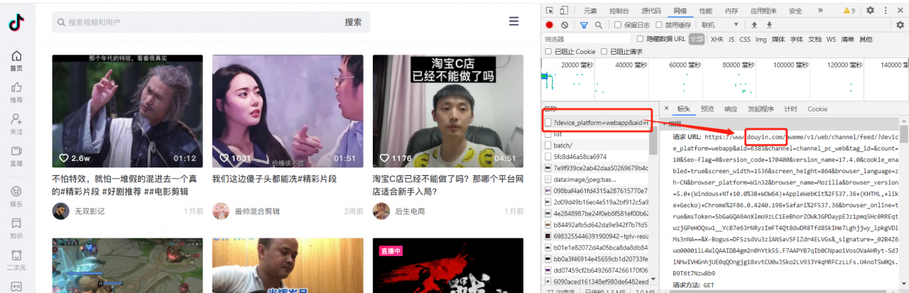Click the Douyin logo in the sidebar
This screenshot has width=909, height=293.
pos(16,23)
